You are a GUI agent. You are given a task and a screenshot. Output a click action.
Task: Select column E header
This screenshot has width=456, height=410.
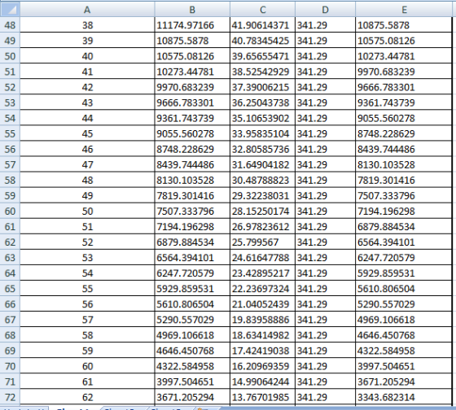[x=404, y=9]
